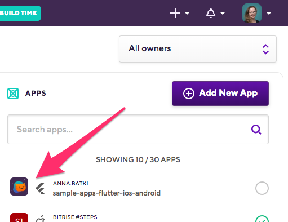Focus the Search apps field
The height and width of the screenshot is (222, 288).
click(138, 130)
